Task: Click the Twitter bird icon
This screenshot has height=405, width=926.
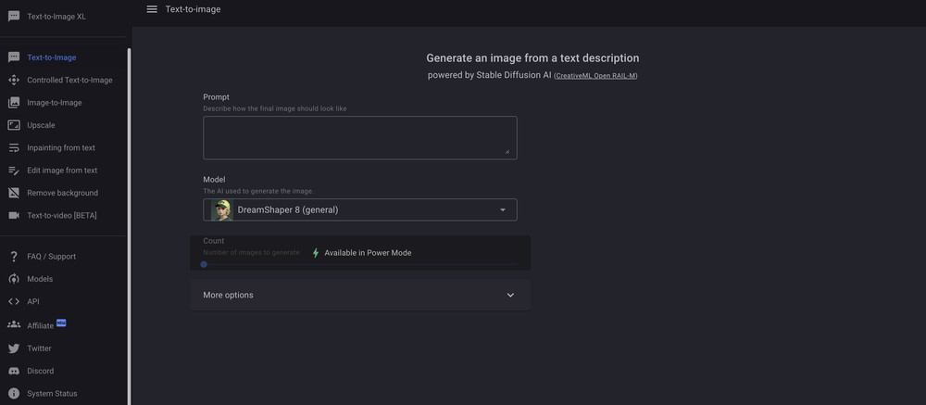Action: (x=14, y=348)
